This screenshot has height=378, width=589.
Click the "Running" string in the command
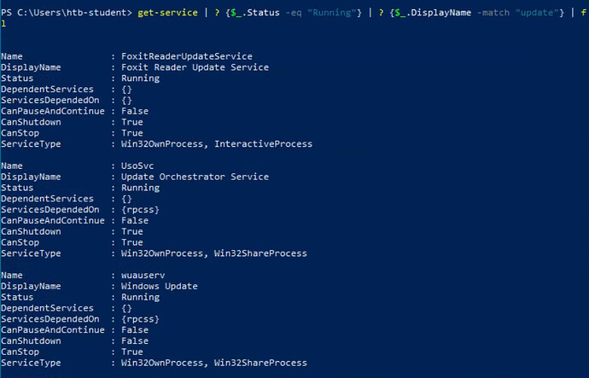(331, 13)
